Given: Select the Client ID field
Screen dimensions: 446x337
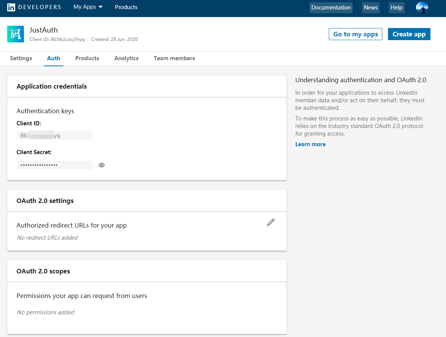Looking at the screenshot, I should [x=55, y=136].
